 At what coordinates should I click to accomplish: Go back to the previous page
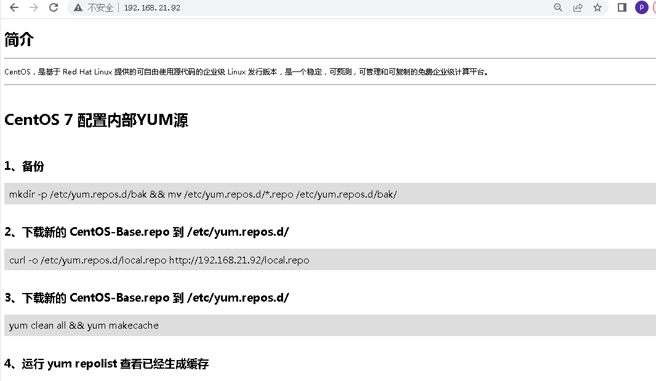tap(14, 7)
